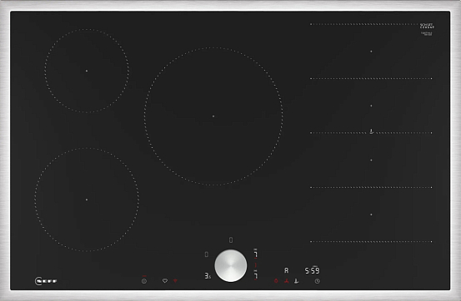The image size is (461, 301).
Task: Tap the A mode indicator
Action: 287,270
